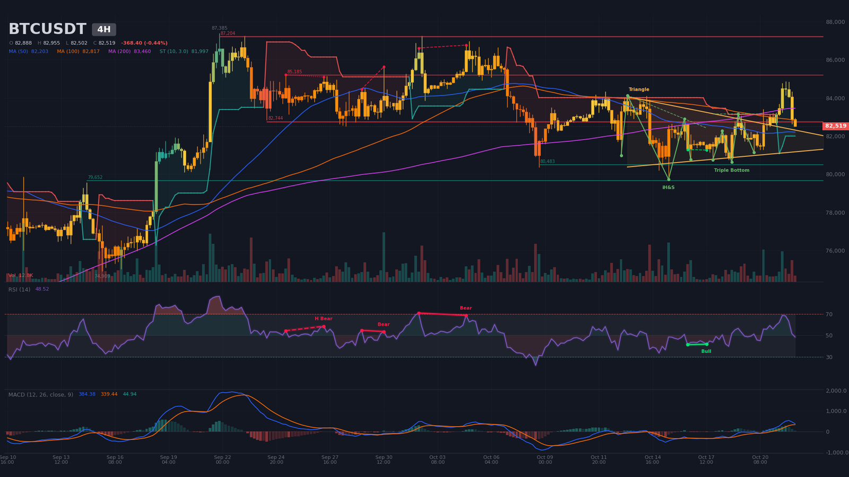Click the RSI 70 overbought axis label
The image size is (849, 477).
(829, 314)
